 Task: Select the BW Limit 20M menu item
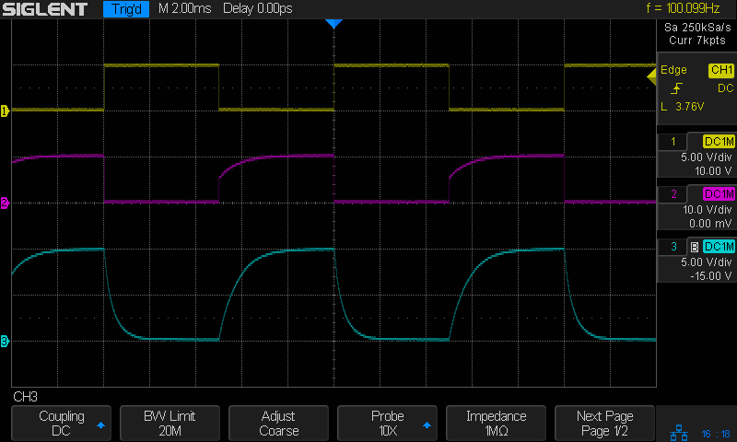pyautogui.click(x=170, y=424)
